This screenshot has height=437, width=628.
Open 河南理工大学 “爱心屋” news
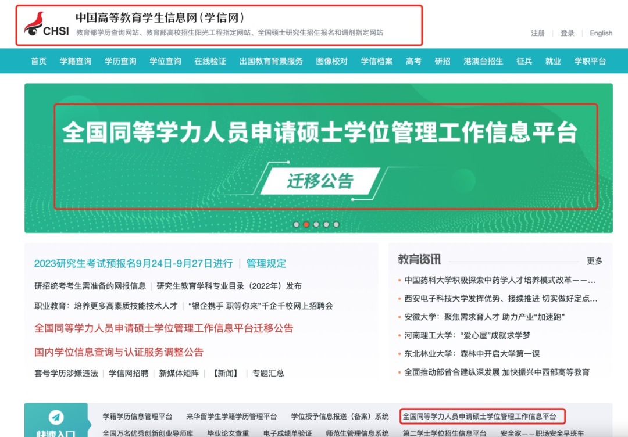click(x=467, y=335)
